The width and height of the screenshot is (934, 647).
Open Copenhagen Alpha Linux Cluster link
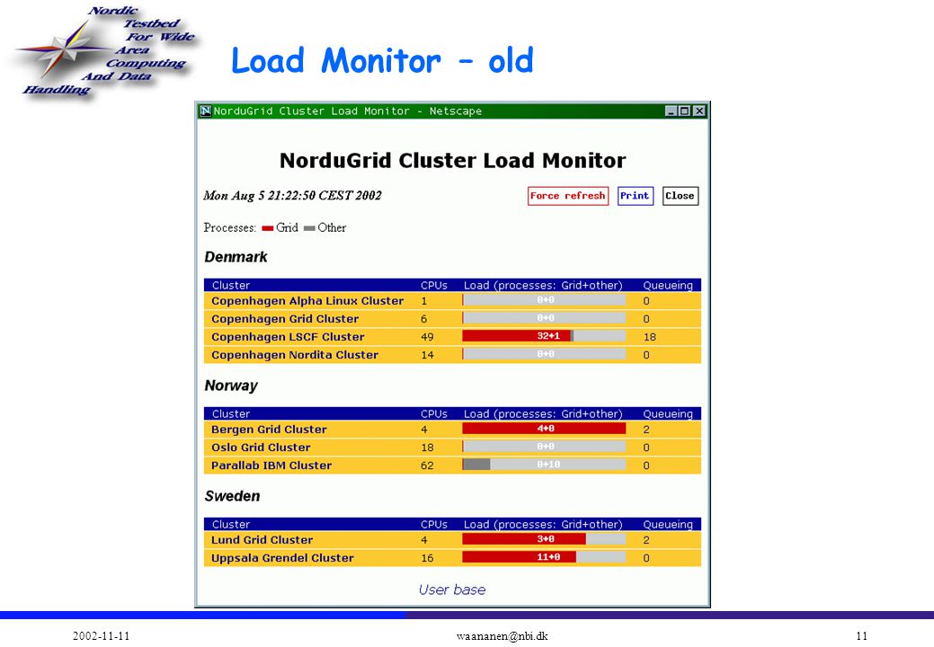[x=307, y=300]
